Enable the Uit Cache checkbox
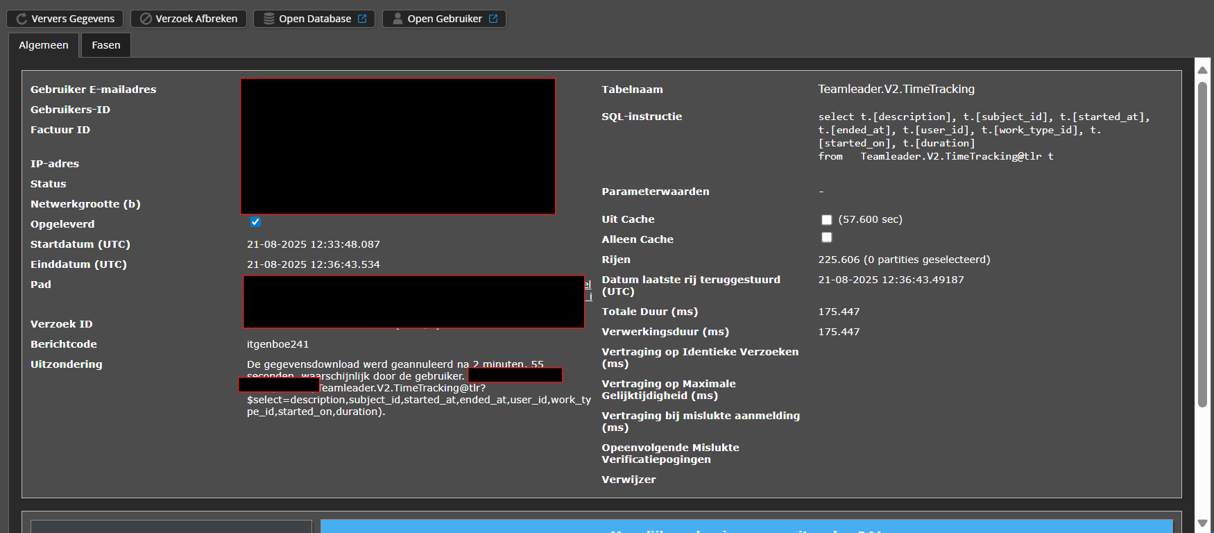This screenshot has width=1214, height=533. pyautogui.click(x=826, y=220)
